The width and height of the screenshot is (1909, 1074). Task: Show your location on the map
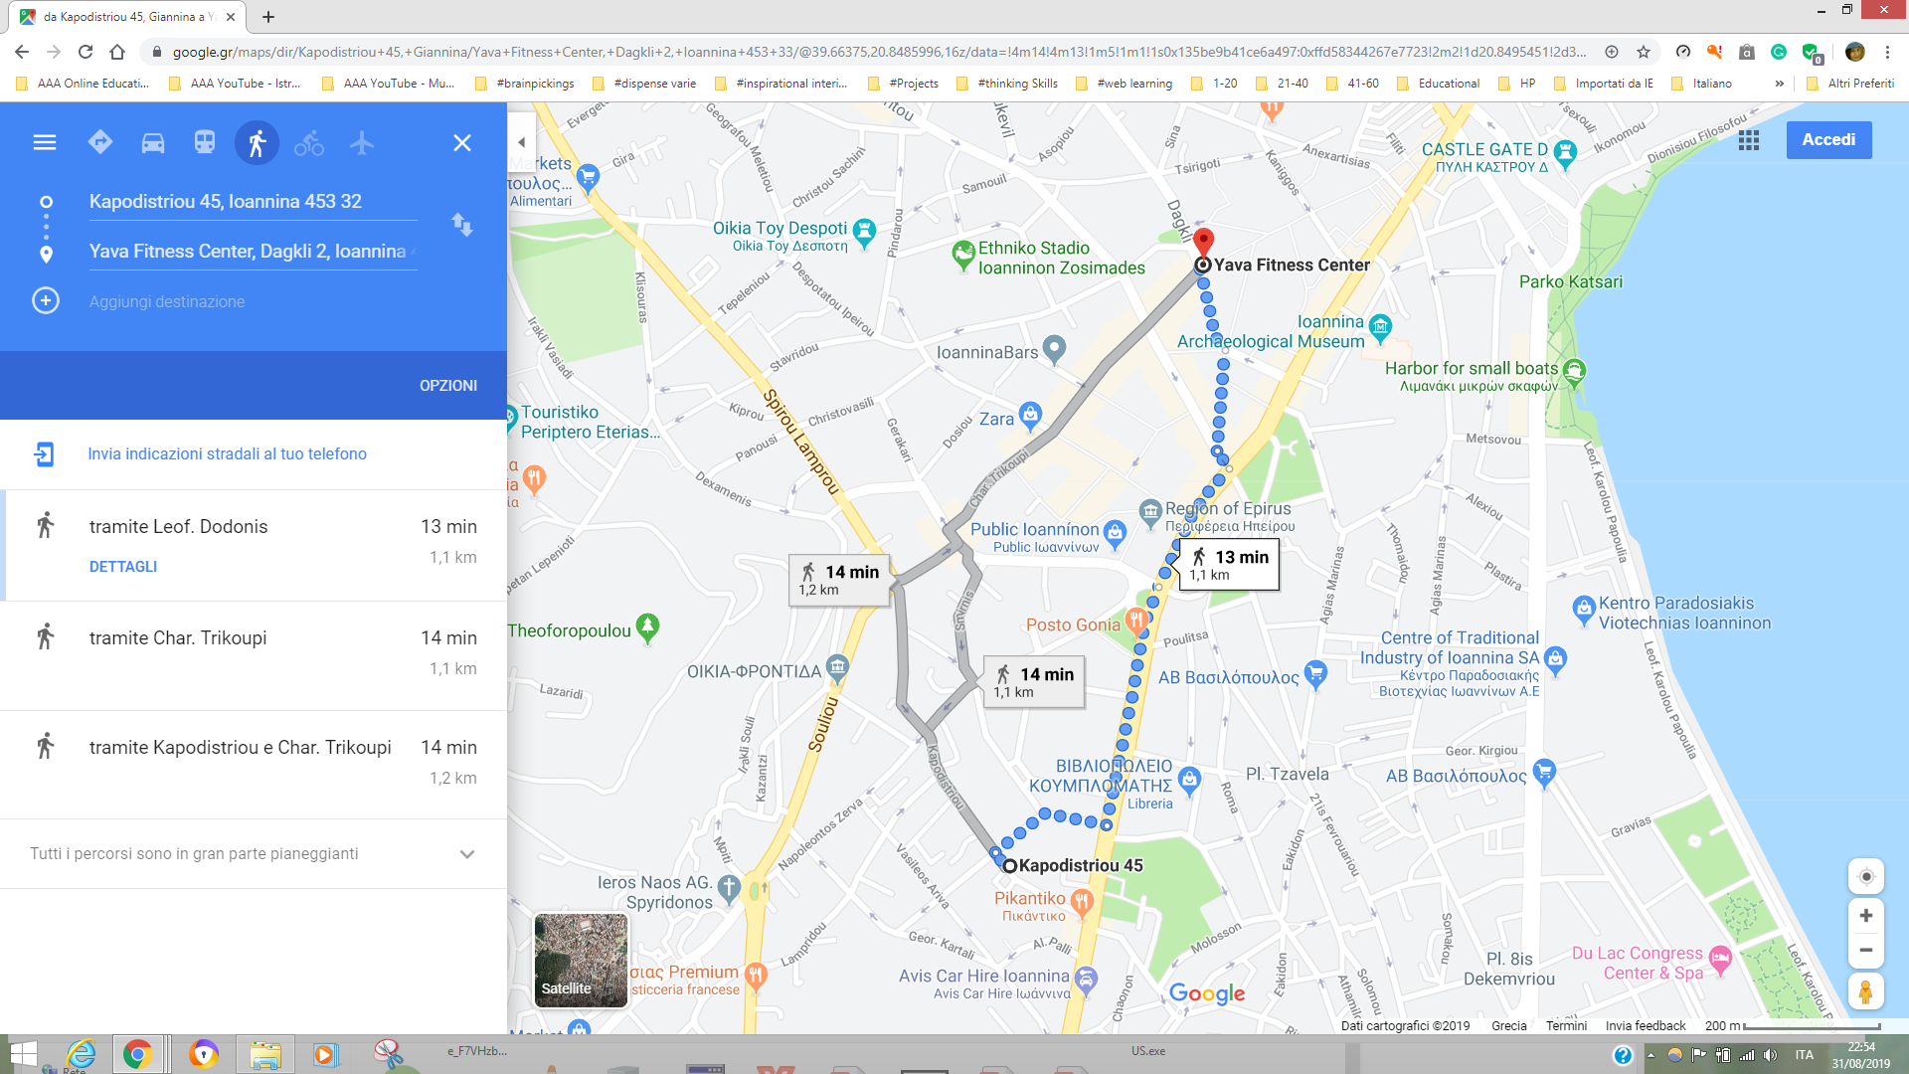coord(1866,876)
